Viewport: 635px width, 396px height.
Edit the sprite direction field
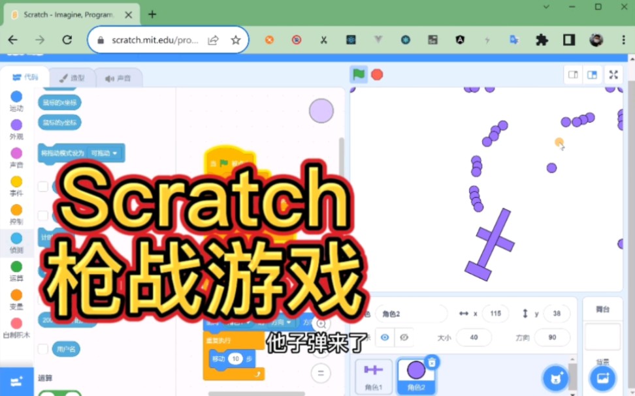552,337
